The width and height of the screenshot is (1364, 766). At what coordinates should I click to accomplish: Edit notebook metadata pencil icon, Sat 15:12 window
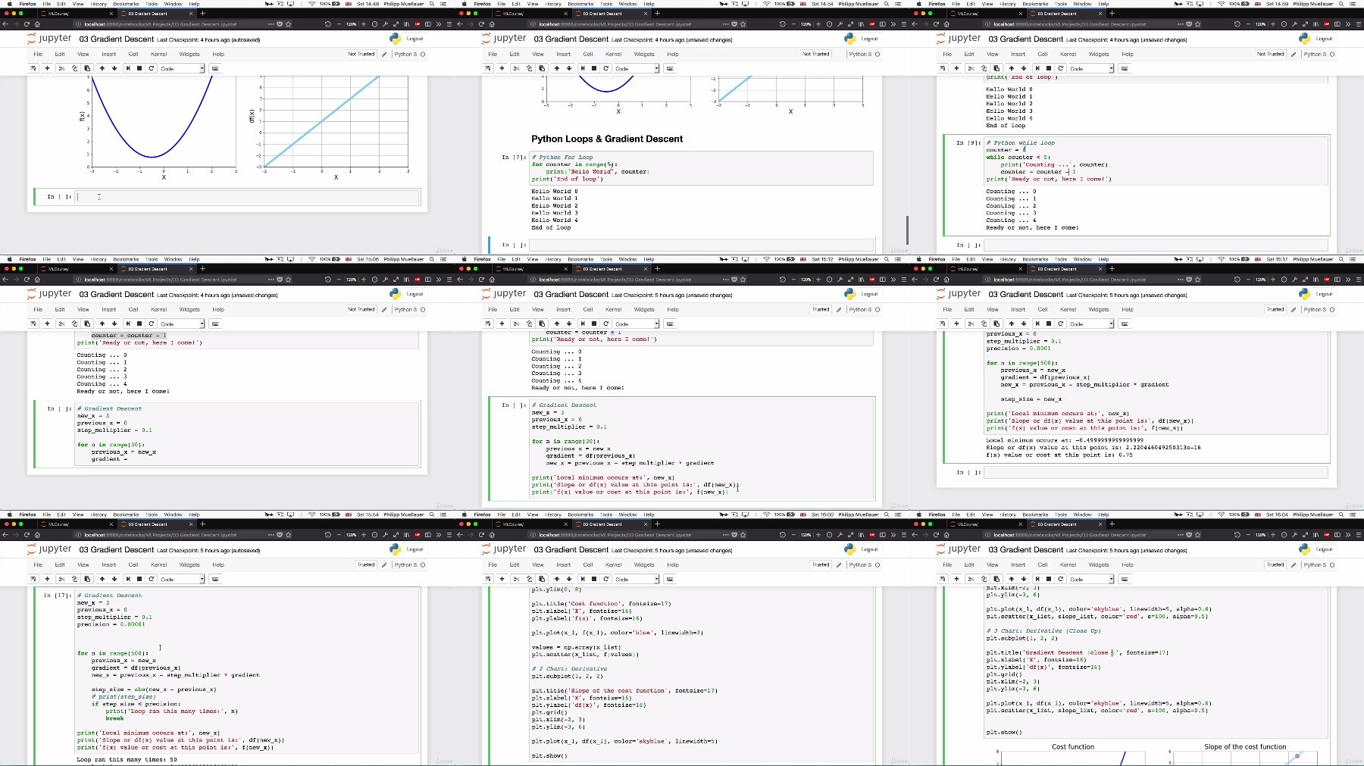[839, 309]
